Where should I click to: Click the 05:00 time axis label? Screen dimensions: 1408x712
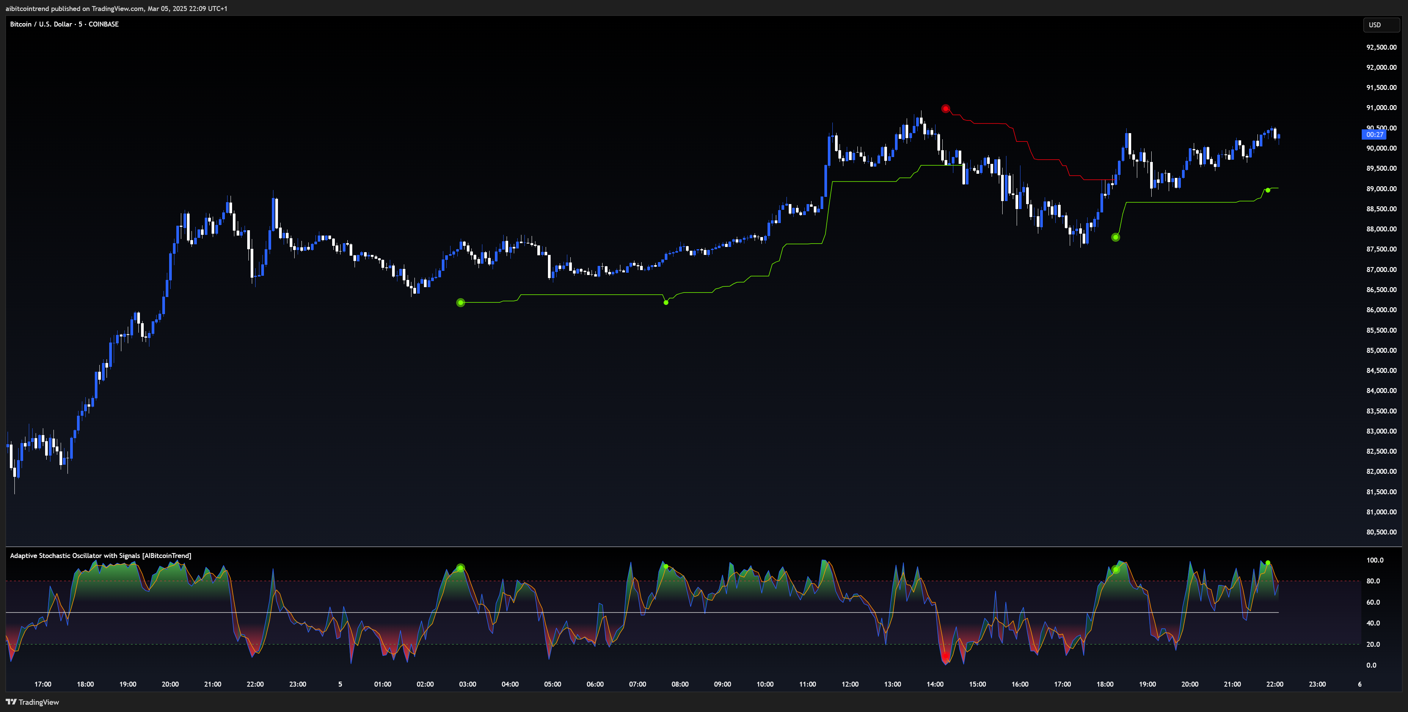coord(553,684)
